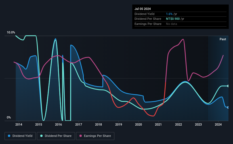Click the Jul 05 2024 tooltip date
Image resolution: width=233 pixels, height=144 pixels.
tap(143, 9)
